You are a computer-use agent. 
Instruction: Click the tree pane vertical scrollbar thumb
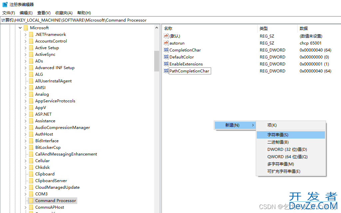[x=157, y=61]
